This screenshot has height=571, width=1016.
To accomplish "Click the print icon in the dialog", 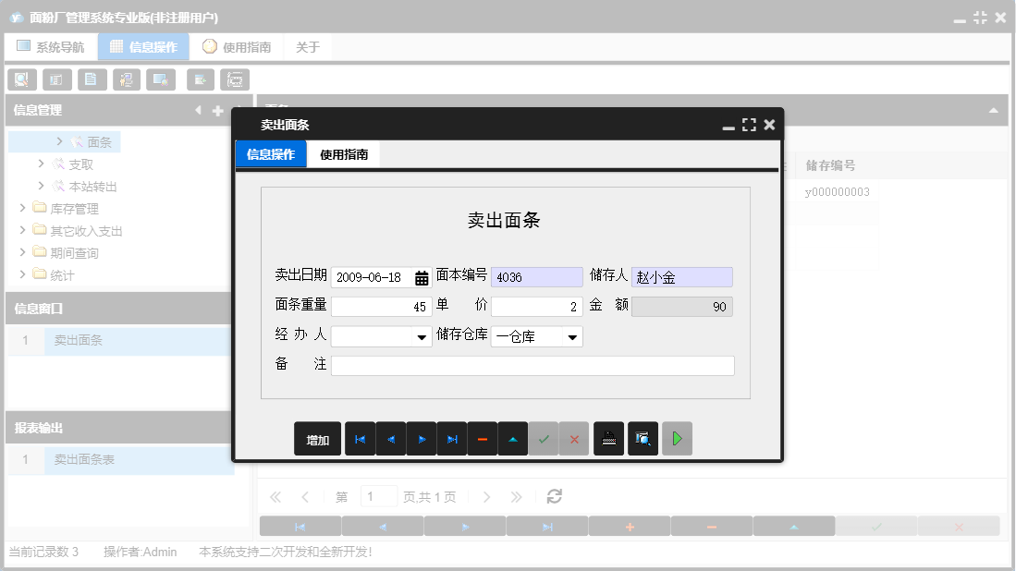I will [609, 438].
